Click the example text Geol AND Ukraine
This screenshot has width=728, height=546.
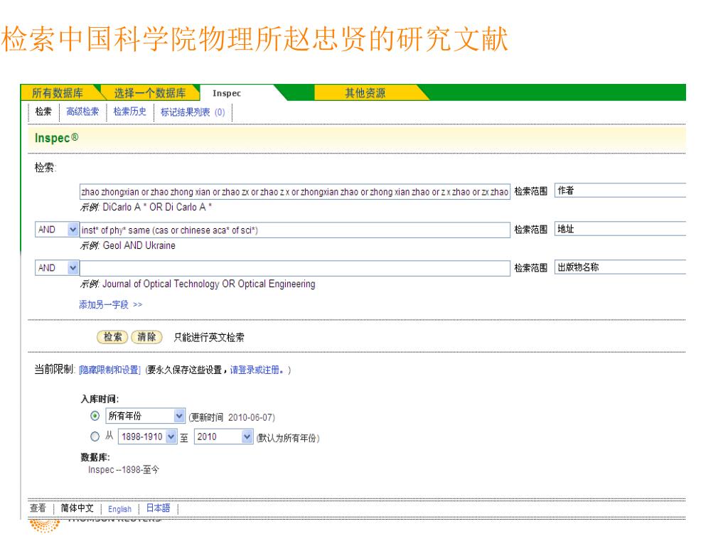point(139,245)
